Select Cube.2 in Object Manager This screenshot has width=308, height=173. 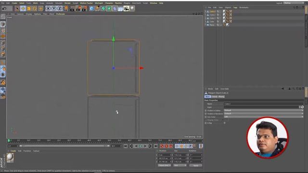click(x=212, y=15)
